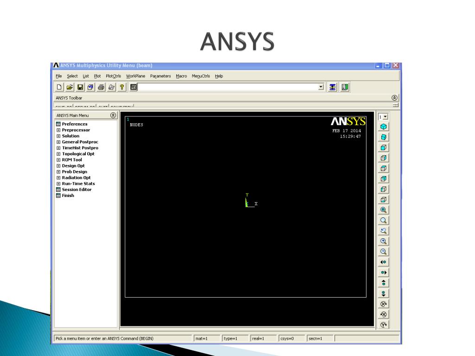The height and width of the screenshot is (356, 475).
Task: Click the green Contact Manager toolbar icon
Action: coord(345,87)
